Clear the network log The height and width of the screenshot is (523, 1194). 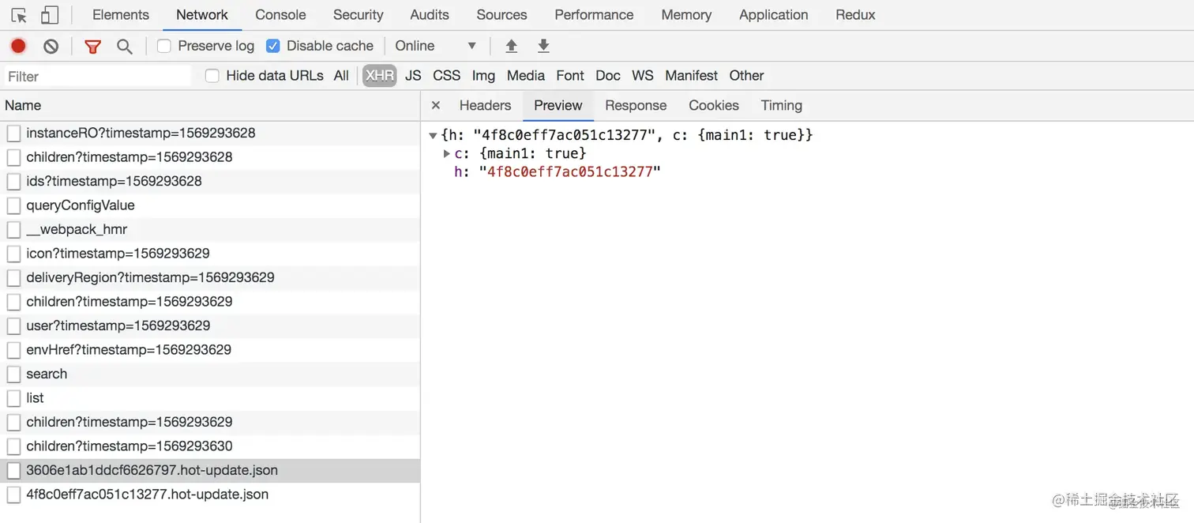click(51, 46)
